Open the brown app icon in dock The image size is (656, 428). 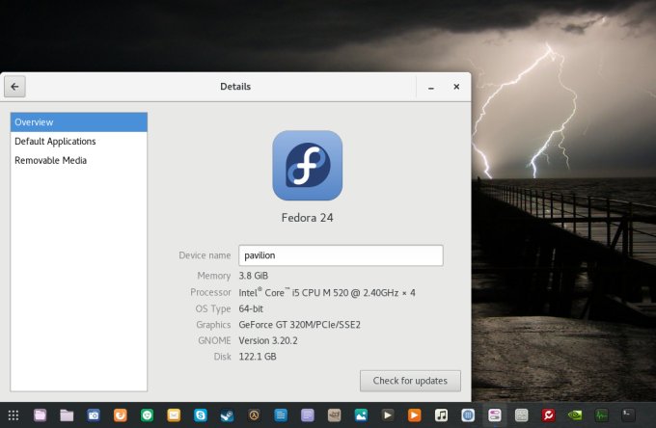[x=335, y=415]
